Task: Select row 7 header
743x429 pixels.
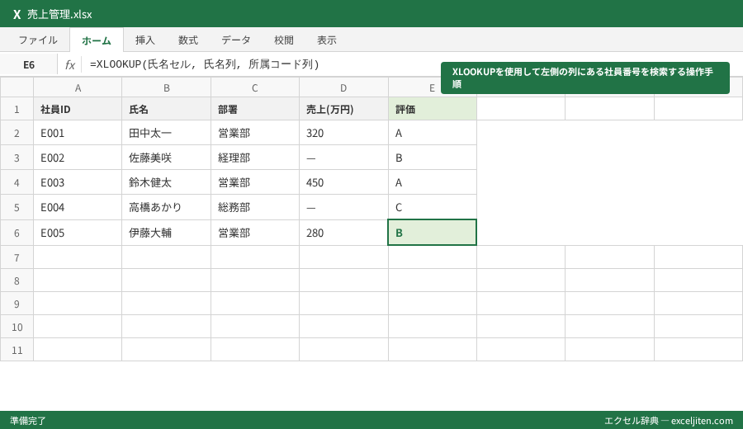Action: pyautogui.click(x=17, y=257)
